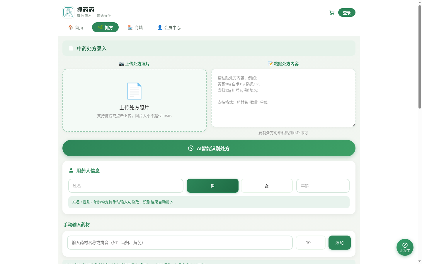Click the person icon beside 用药人信息
The image size is (422, 264).
click(71, 170)
